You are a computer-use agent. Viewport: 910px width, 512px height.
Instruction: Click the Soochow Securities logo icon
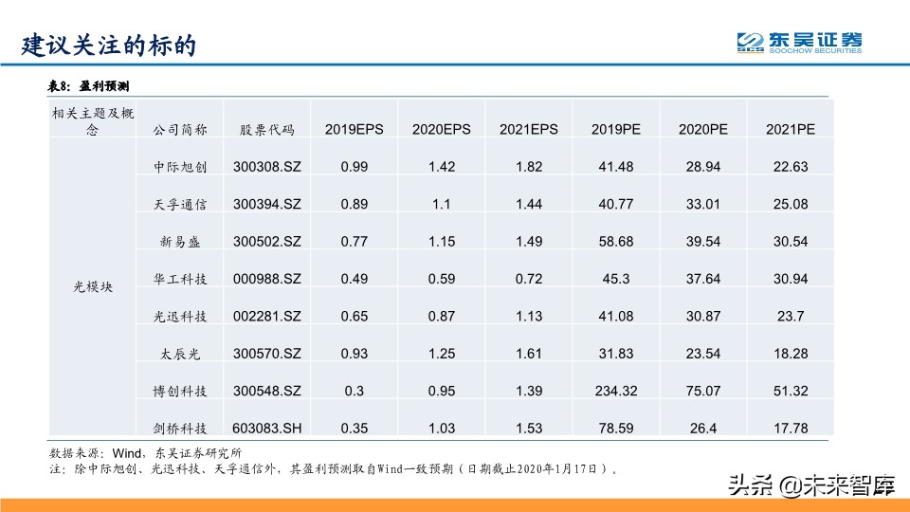pyautogui.click(x=751, y=42)
